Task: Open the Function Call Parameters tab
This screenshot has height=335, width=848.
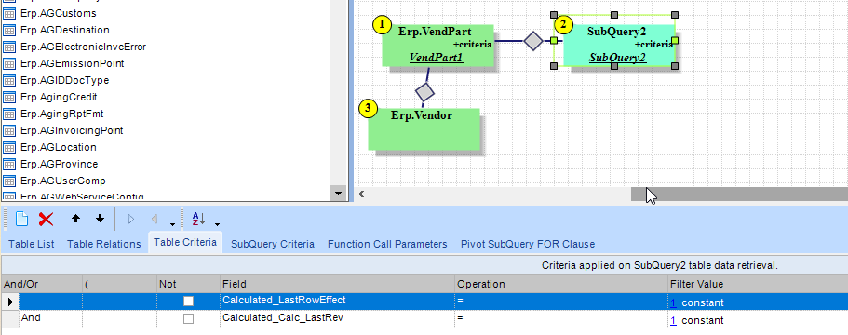Action: coord(387,244)
